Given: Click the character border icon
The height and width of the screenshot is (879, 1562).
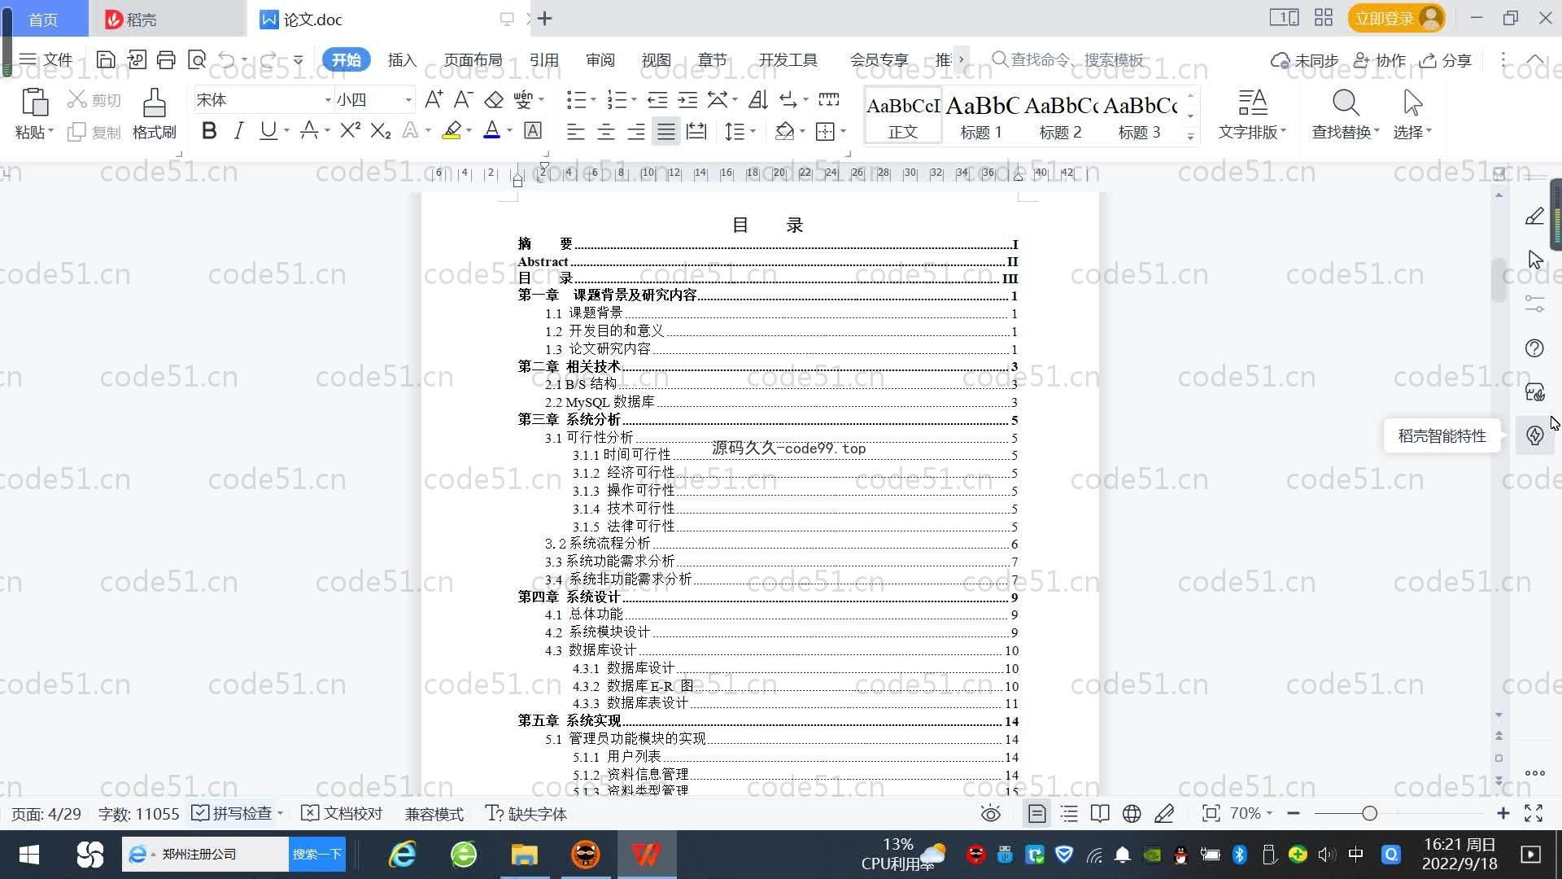Looking at the screenshot, I should point(533,130).
